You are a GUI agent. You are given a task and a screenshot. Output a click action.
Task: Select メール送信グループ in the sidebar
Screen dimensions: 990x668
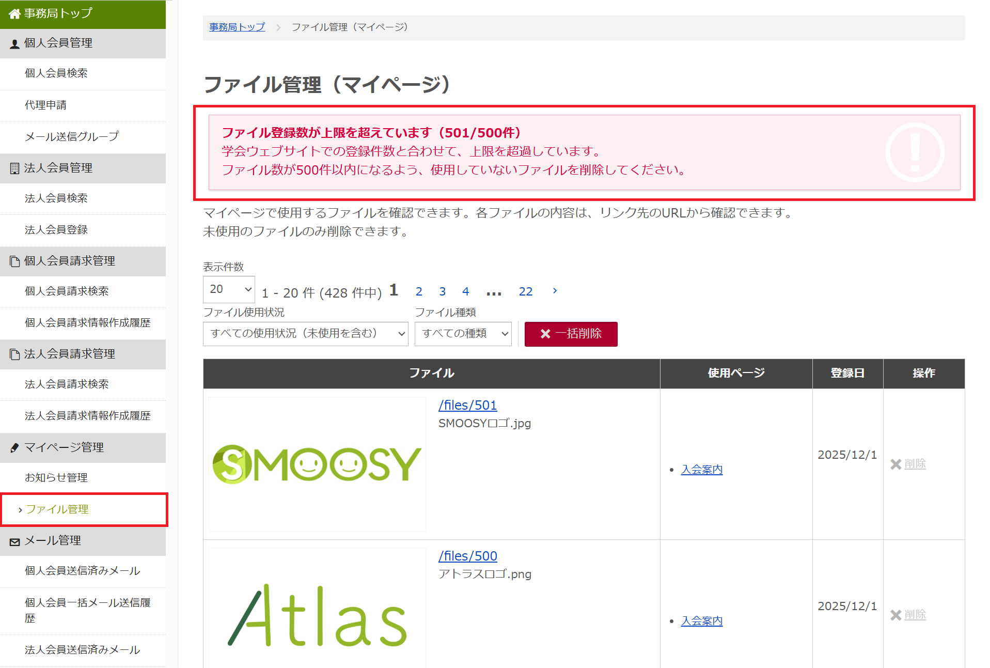click(83, 137)
